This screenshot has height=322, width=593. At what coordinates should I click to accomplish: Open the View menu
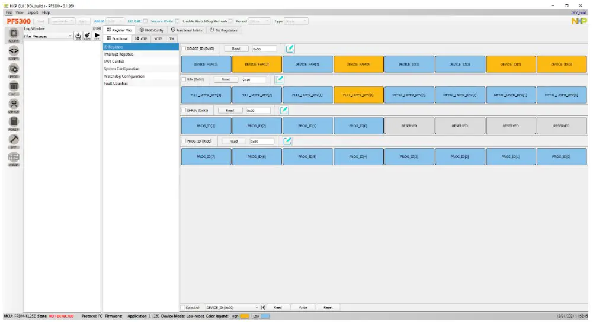coord(20,12)
